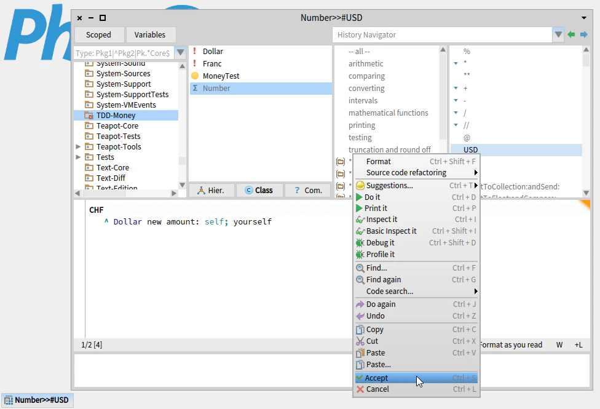
Task: Click the yellow circle icon beside MoneyTest
Action: pos(195,76)
